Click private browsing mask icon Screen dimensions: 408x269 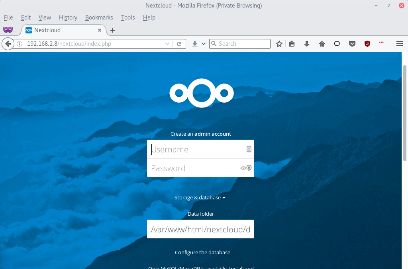tap(8, 30)
